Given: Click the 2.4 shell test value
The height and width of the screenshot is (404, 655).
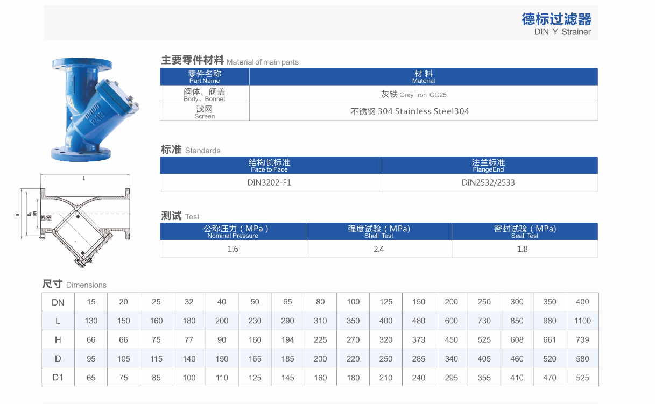Looking at the screenshot, I should (378, 249).
